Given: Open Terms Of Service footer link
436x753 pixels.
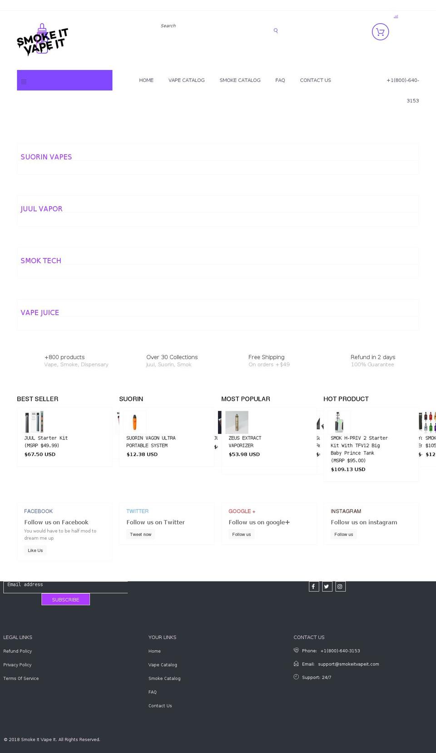Looking at the screenshot, I should (21, 678).
